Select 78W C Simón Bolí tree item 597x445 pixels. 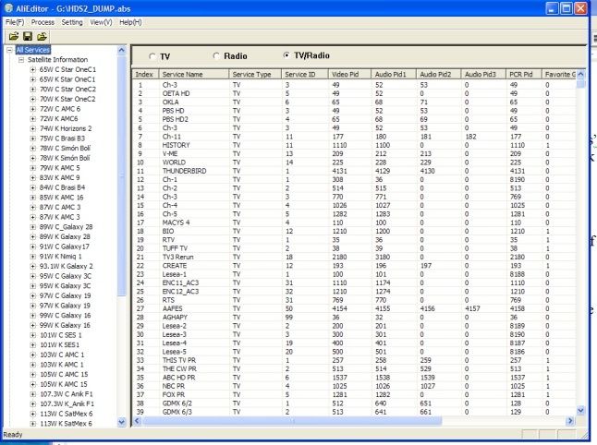click(x=65, y=149)
